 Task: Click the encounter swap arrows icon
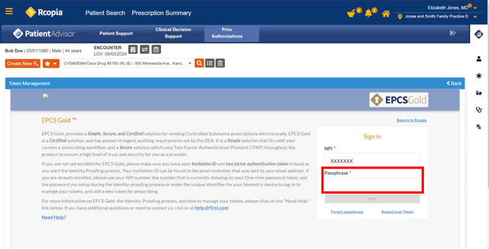144,49
